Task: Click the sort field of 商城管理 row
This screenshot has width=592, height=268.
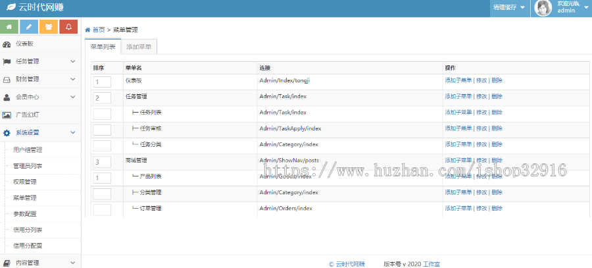Action: [102, 162]
